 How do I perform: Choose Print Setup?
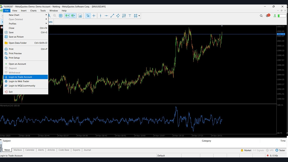[26, 58]
